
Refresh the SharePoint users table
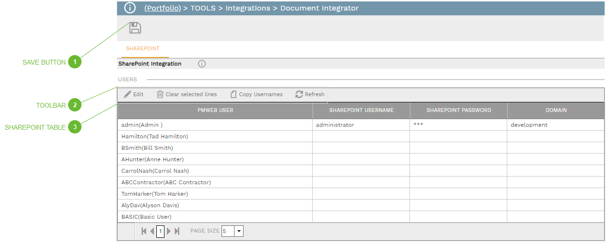[x=310, y=94]
